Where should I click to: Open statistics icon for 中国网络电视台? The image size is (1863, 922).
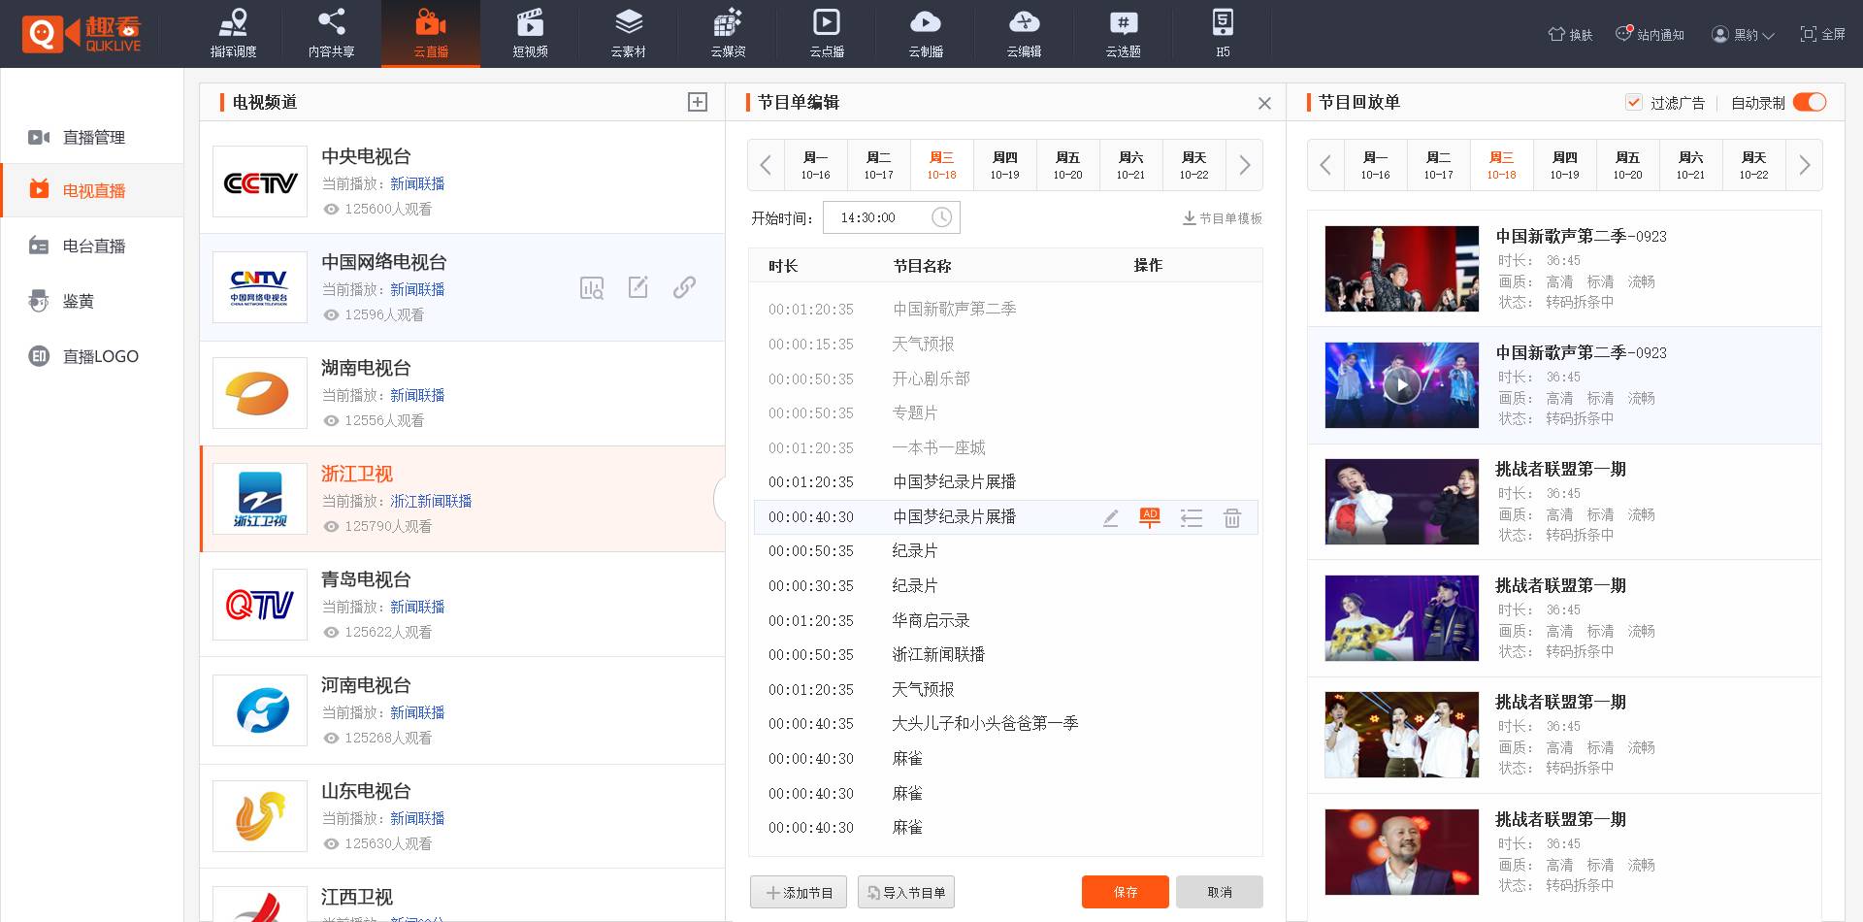tap(591, 287)
